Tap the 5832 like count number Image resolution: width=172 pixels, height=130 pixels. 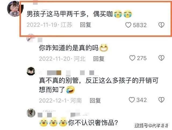coord(140,25)
